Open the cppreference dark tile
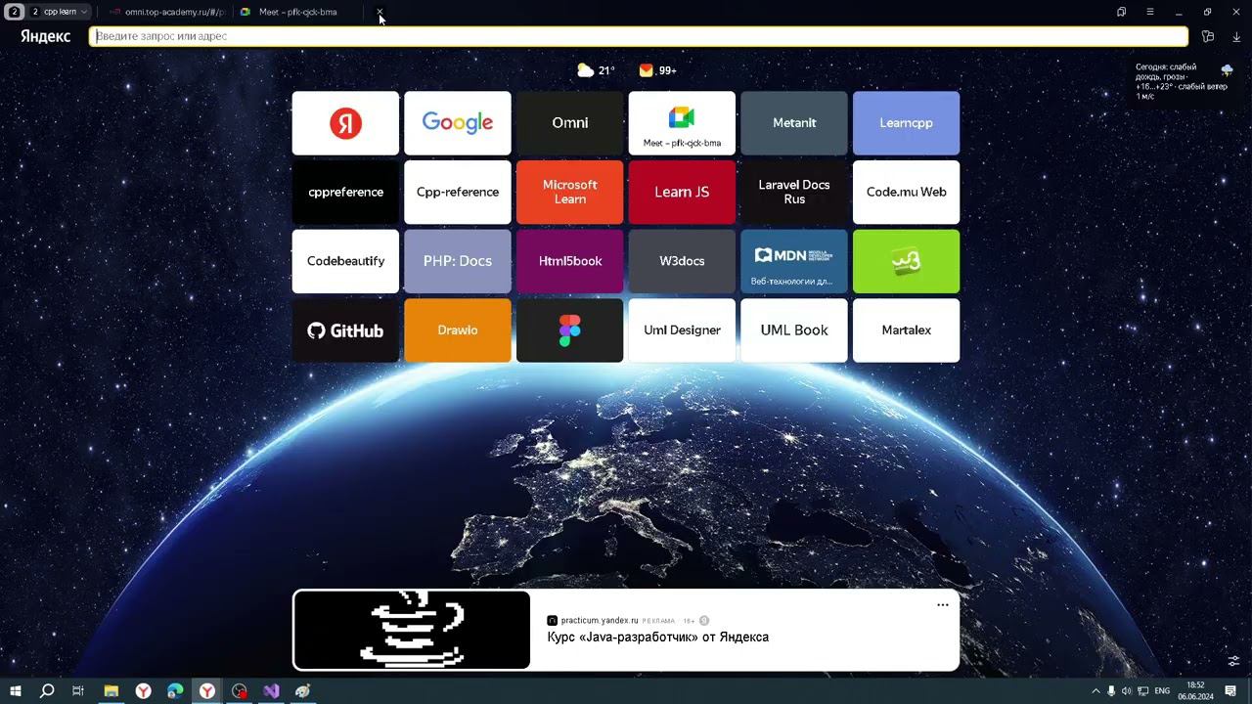 (345, 193)
